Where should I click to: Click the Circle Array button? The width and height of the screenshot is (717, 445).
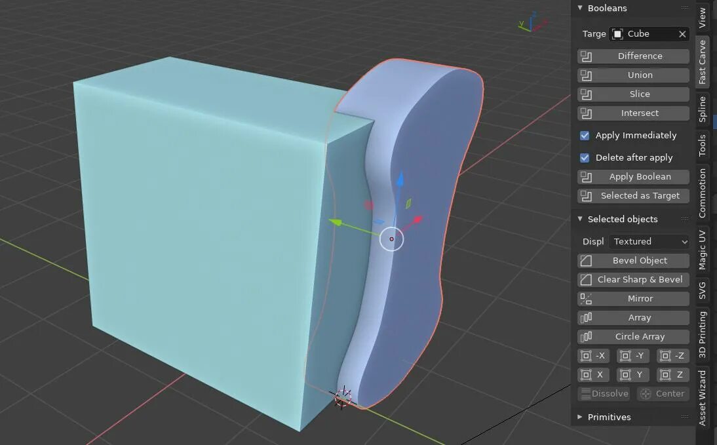[x=633, y=337]
